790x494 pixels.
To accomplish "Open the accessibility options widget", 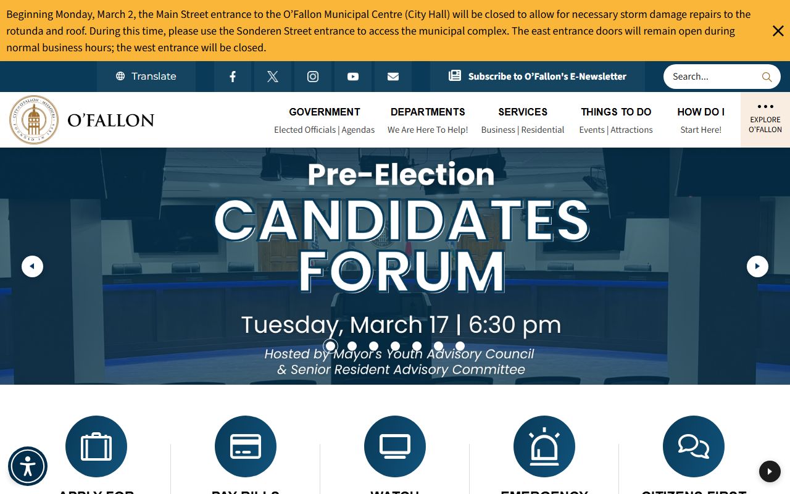I will coord(28,466).
